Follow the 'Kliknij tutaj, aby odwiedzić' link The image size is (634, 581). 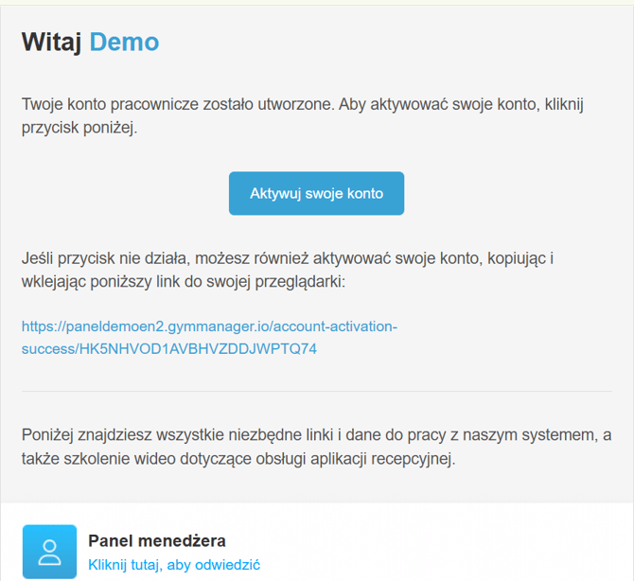point(173,565)
